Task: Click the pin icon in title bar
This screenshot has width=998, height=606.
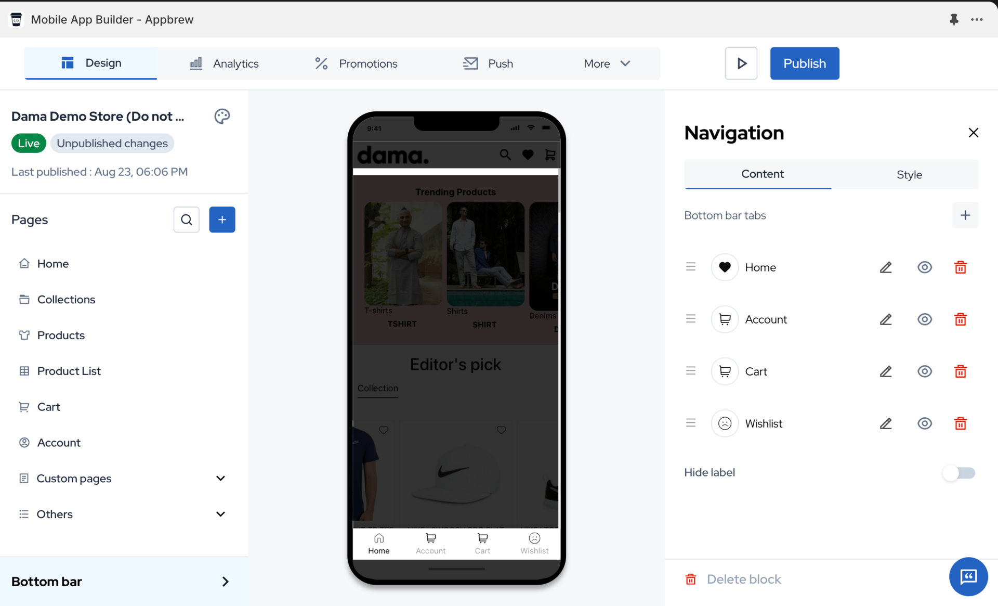Action: point(954,20)
